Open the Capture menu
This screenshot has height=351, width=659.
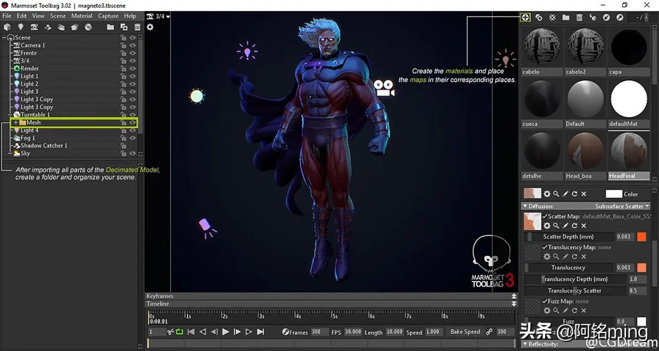tap(108, 15)
